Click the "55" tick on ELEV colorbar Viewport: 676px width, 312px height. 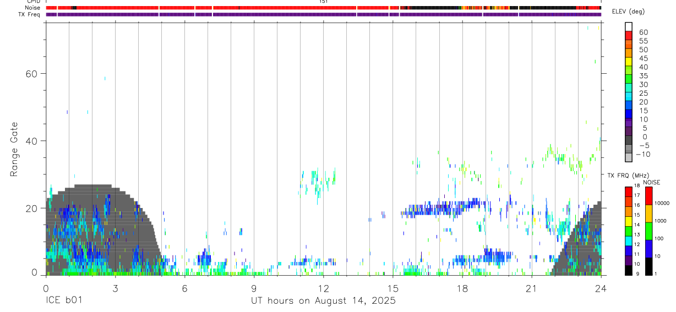coord(643,41)
